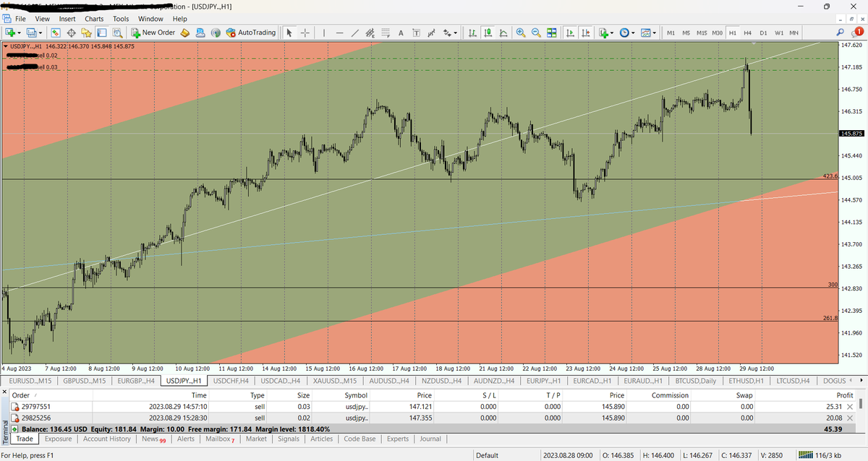Tile chart windows with grid icon
This screenshot has height=461, width=868.
(x=552, y=33)
